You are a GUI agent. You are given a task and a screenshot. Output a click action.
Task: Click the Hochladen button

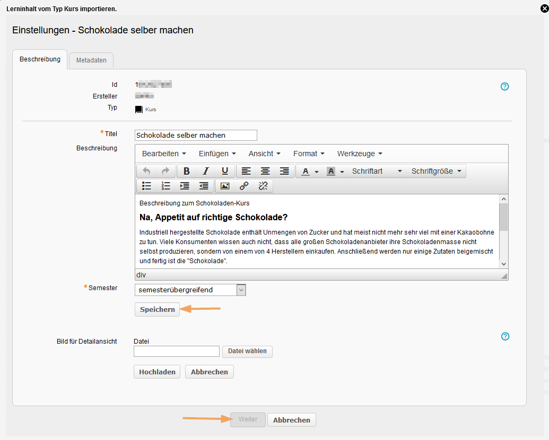click(x=157, y=372)
